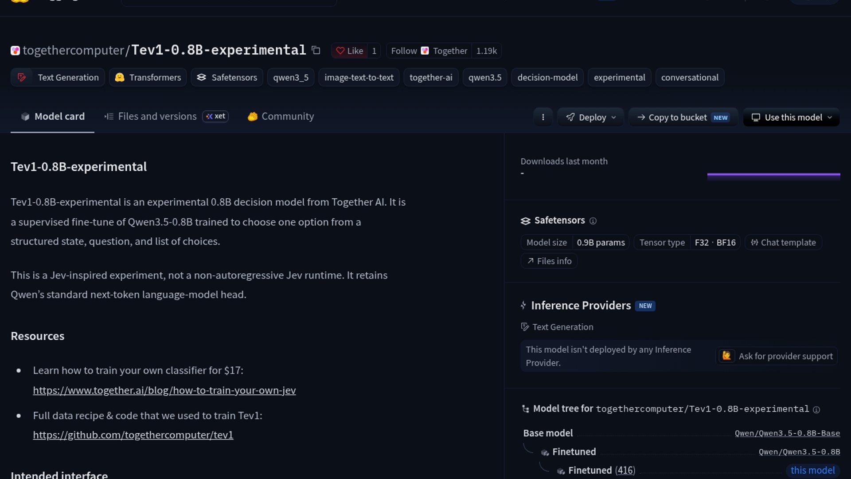
Task: Click the Resources section heading
Action: (x=38, y=336)
